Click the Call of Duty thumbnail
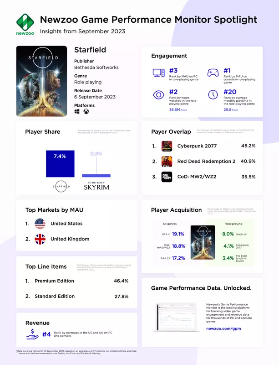 point(167,177)
